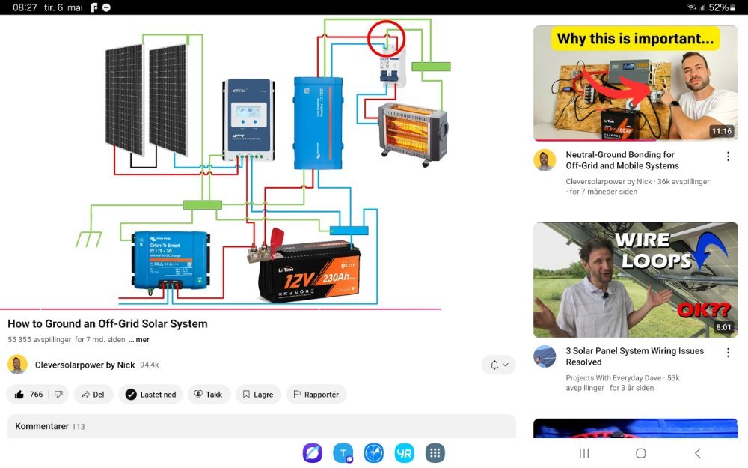The width and height of the screenshot is (748, 468).
Task: Tap the 94,4k subscriber count
Action: click(x=150, y=365)
